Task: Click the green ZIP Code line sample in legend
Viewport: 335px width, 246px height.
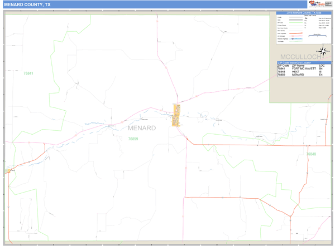Action: coord(296,23)
